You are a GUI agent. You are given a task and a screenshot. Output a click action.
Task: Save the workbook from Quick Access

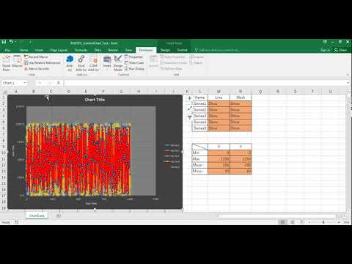click(x=4, y=43)
